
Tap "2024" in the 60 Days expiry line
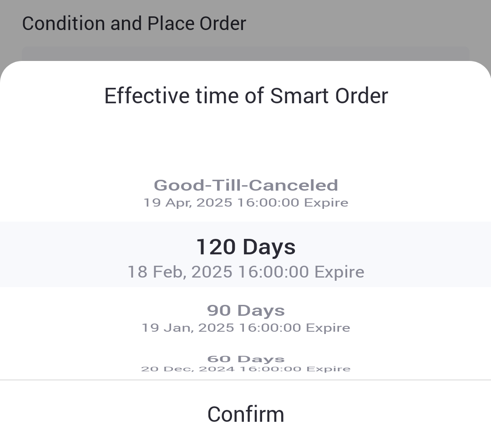pos(217,369)
